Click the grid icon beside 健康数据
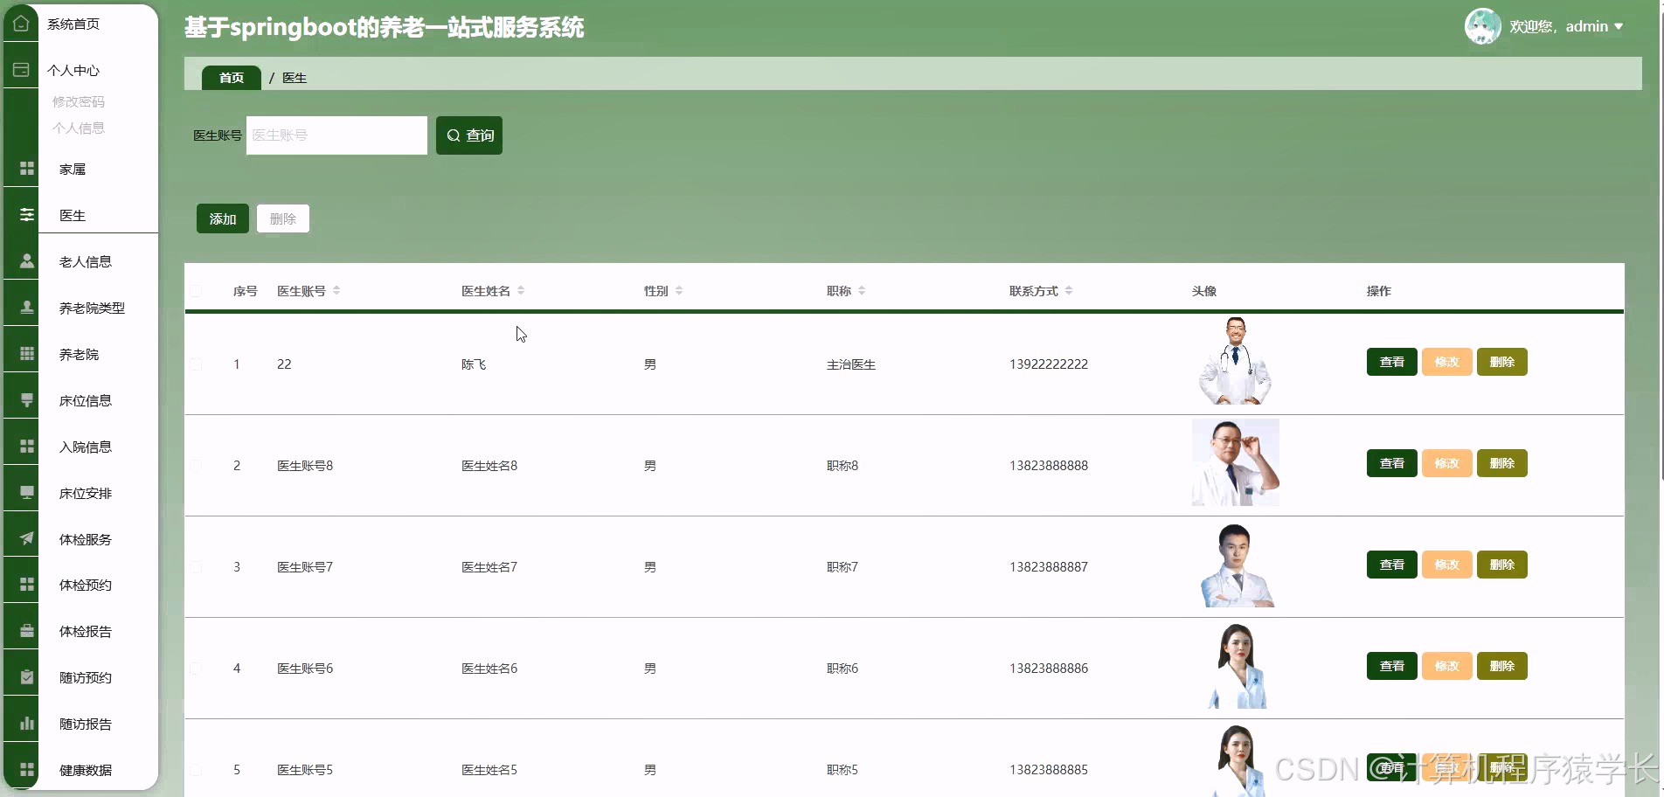 coord(27,770)
